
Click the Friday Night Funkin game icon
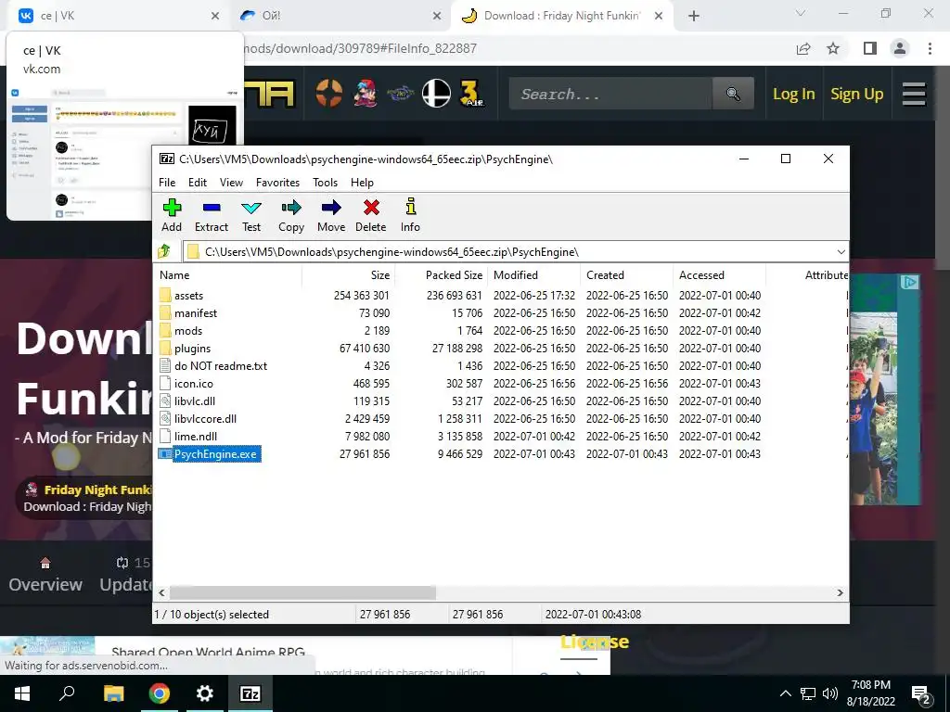click(365, 94)
